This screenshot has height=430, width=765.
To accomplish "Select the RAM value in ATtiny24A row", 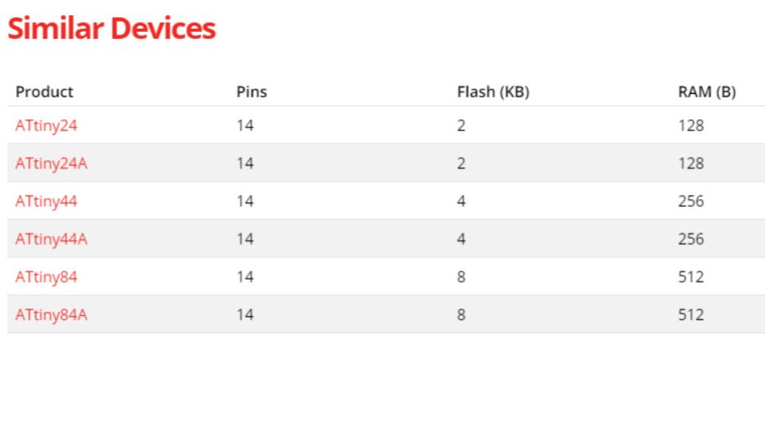I will [691, 163].
